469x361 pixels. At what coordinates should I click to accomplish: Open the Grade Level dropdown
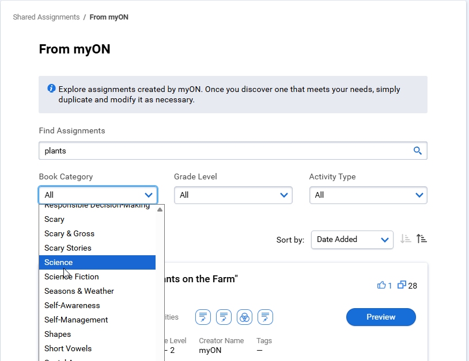coord(233,195)
